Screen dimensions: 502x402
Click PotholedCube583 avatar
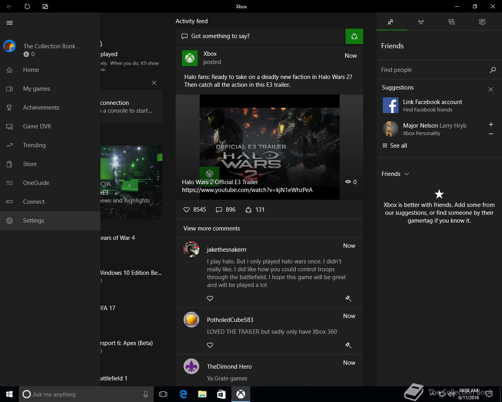191,320
